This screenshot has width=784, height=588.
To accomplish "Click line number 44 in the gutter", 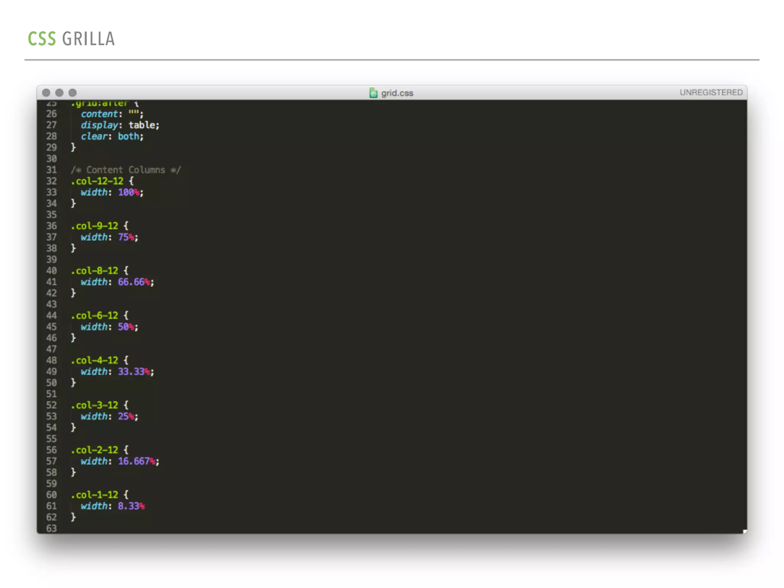I will [x=51, y=315].
